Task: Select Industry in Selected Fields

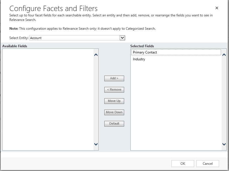Action: coord(139,59)
